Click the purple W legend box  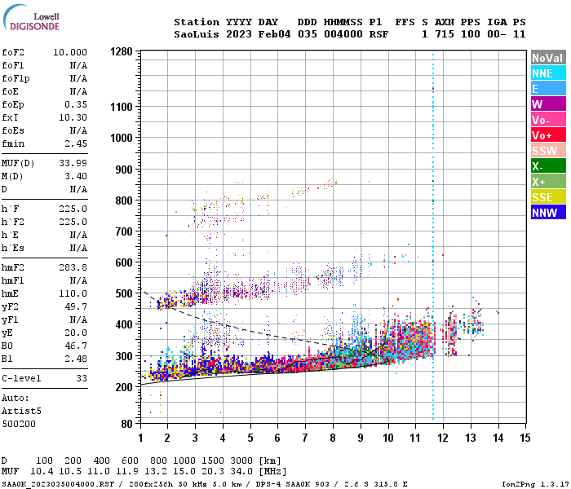[x=548, y=104]
